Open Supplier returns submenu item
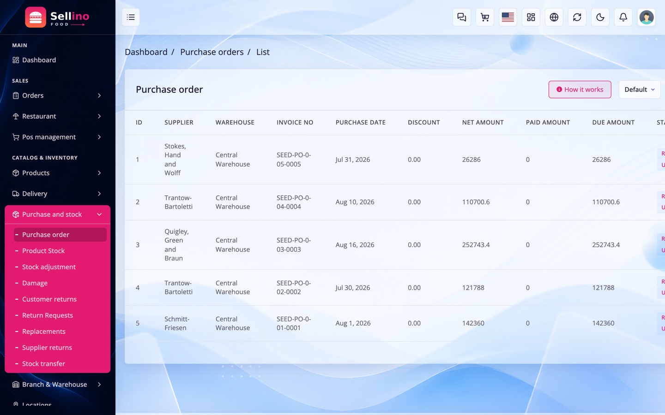Image resolution: width=665 pixels, height=415 pixels. 60,348
